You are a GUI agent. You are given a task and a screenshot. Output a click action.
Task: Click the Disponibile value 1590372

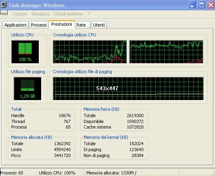tap(135, 121)
